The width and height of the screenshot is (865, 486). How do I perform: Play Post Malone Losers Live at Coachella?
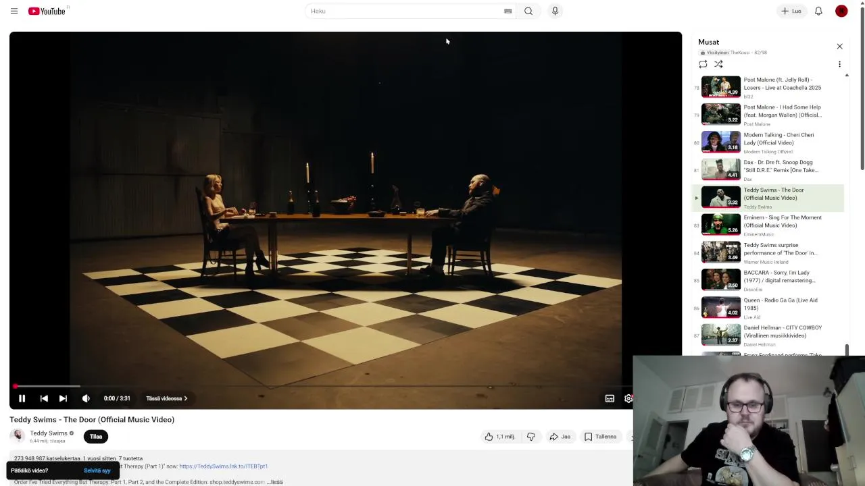768,87
